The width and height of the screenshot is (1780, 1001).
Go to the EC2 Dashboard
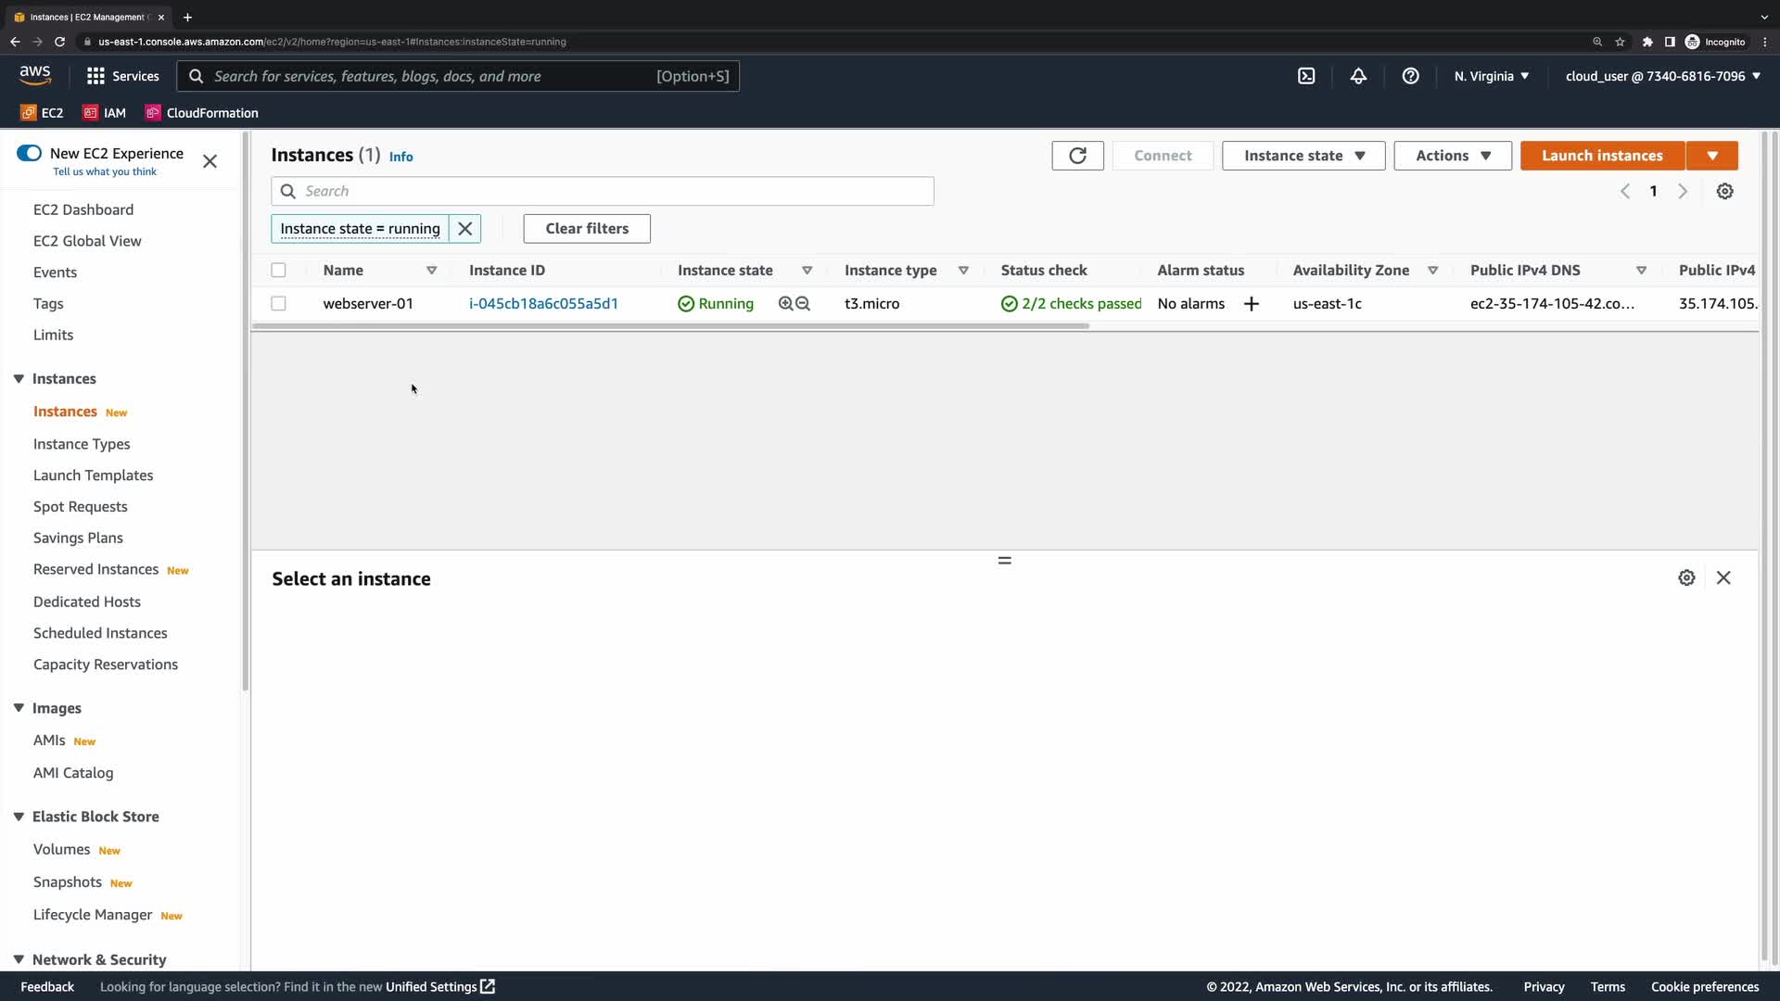(83, 209)
